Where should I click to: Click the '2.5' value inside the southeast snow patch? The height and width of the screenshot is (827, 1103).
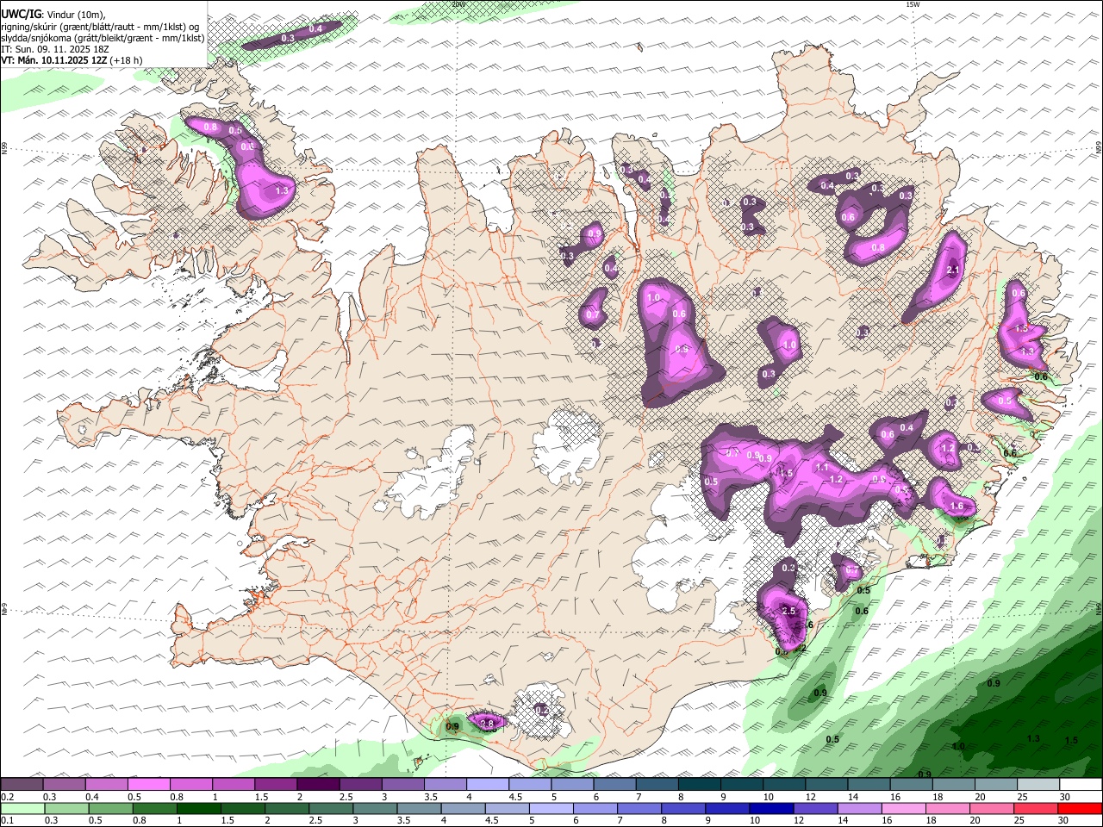(788, 611)
